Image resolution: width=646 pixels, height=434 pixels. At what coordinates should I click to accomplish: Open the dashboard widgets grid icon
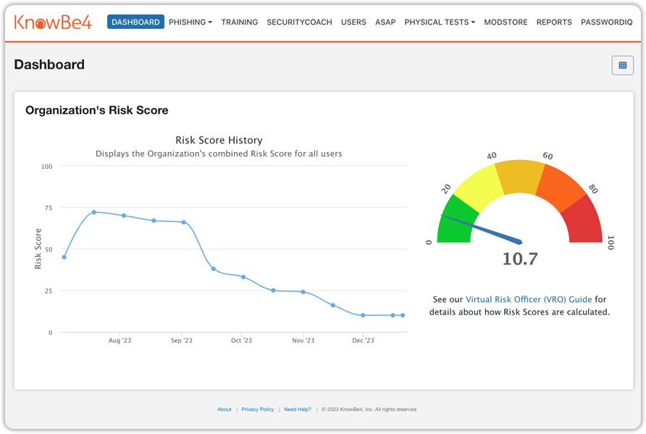click(622, 65)
